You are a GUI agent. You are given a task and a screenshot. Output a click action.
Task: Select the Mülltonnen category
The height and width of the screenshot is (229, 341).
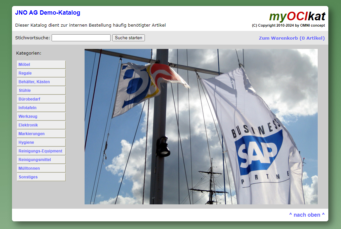(41, 168)
